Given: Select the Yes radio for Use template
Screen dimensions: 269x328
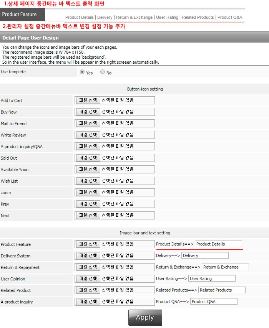Looking at the screenshot, I should coord(82,72).
